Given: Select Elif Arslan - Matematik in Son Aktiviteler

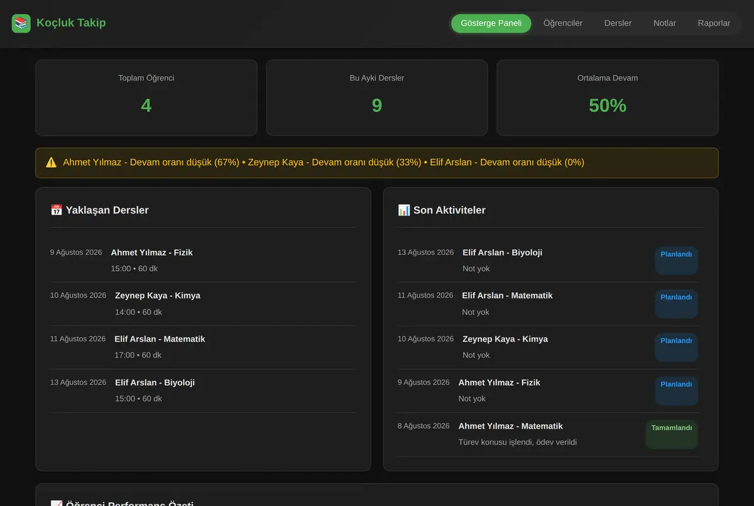Looking at the screenshot, I should click(x=507, y=296).
